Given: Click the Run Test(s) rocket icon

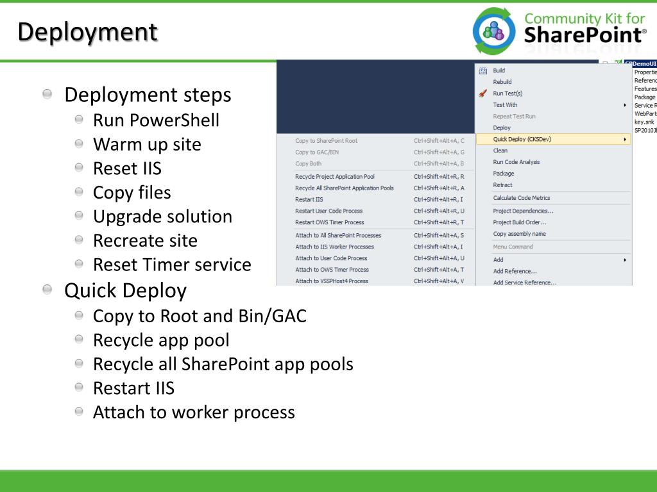Looking at the screenshot, I should click(x=482, y=94).
